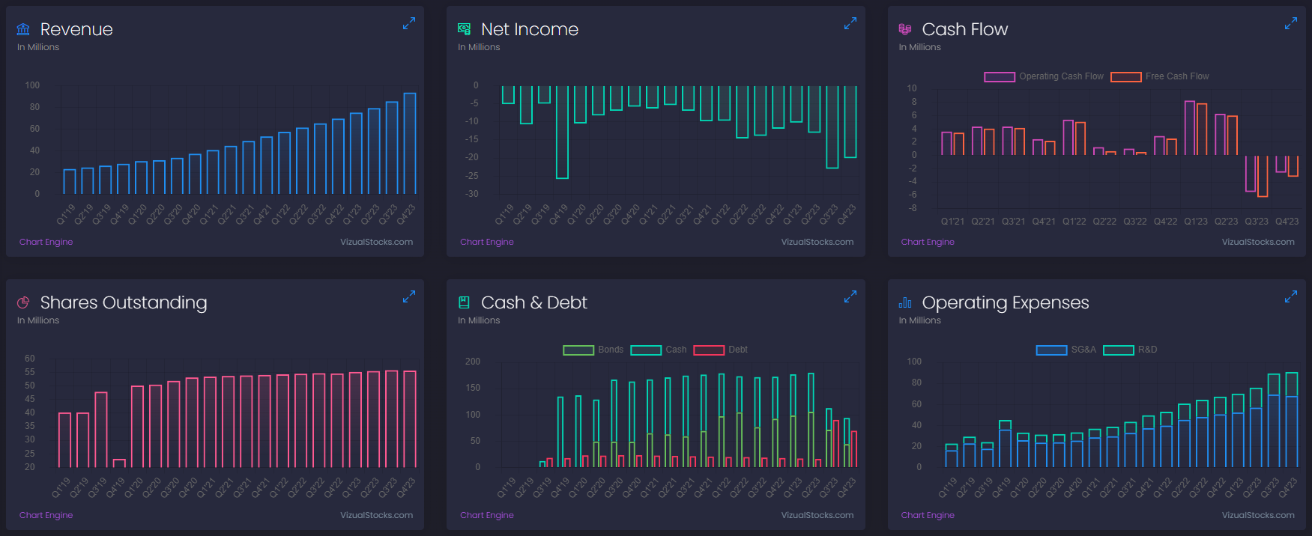1312x536 pixels.
Task: Click the Cash Flow icon
Action: coord(905,29)
